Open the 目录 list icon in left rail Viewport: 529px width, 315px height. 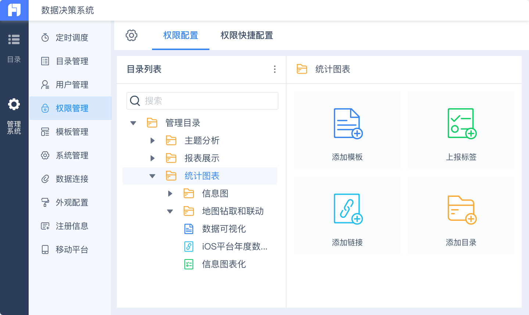(x=14, y=39)
